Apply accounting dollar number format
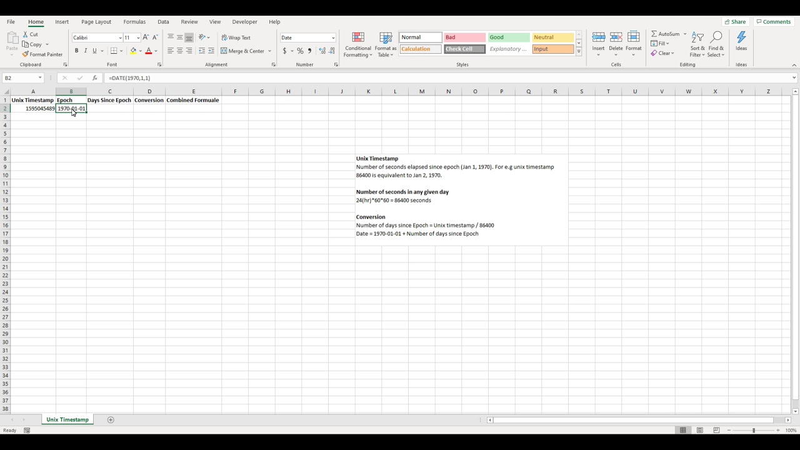 [284, 51]
